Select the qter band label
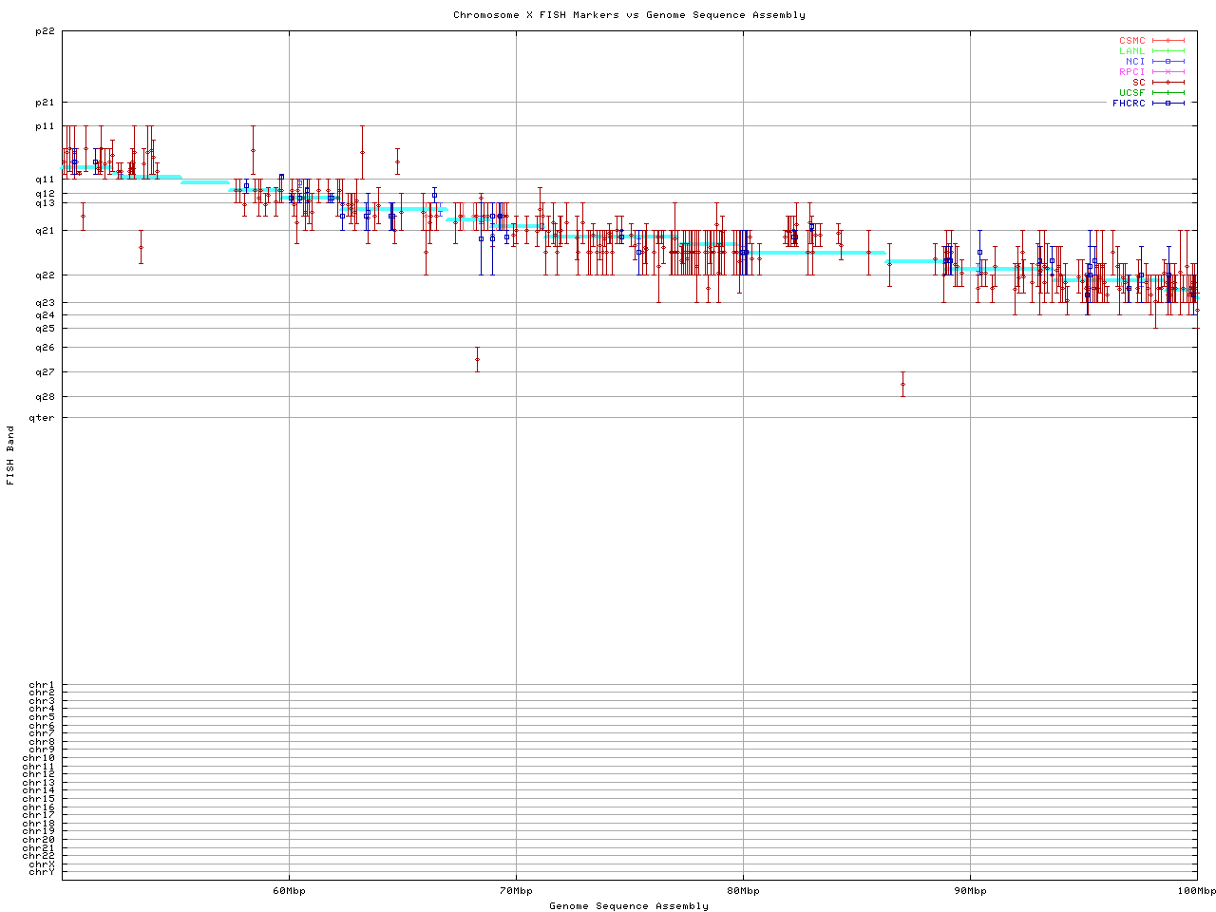 tap(42, 418)
